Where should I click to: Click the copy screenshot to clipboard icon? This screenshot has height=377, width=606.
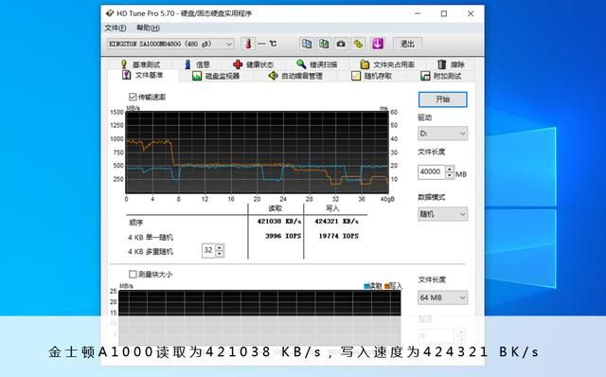324,44
